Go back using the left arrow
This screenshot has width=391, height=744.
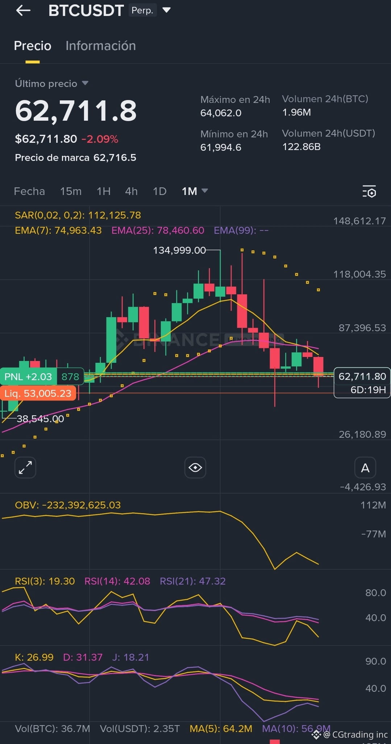23,11
